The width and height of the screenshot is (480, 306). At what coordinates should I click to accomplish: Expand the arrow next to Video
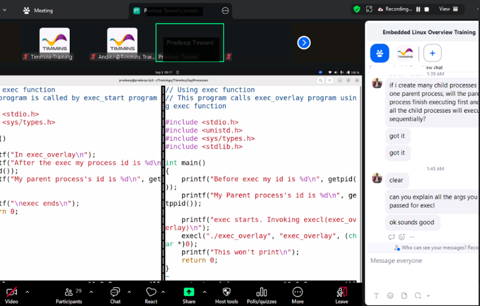point(27,292)
